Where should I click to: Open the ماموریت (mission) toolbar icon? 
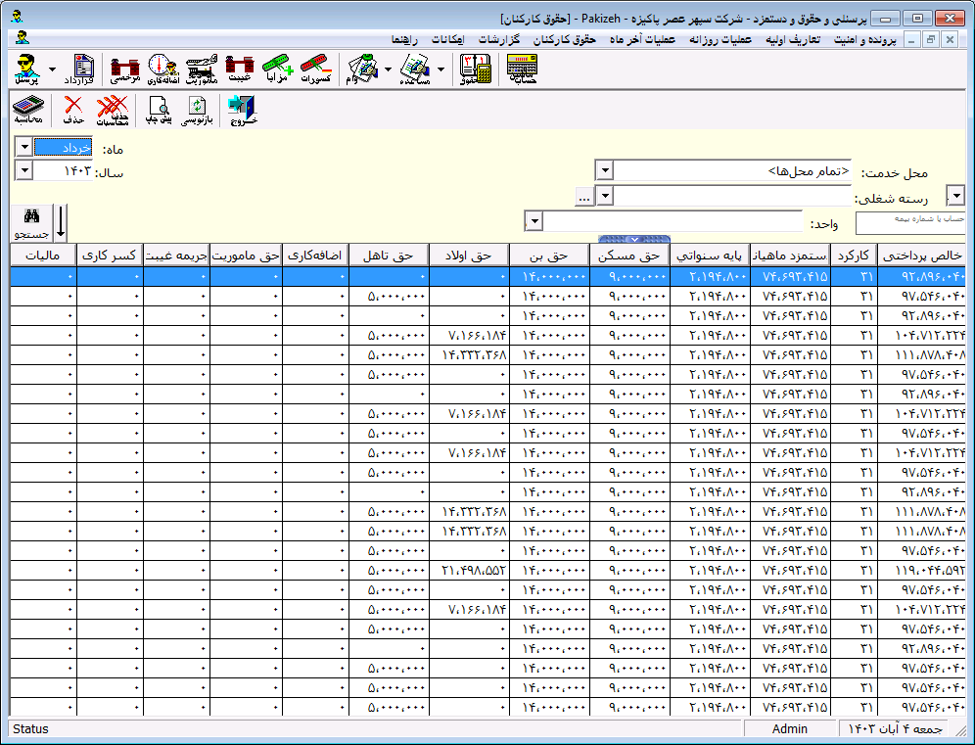[202, 70]
